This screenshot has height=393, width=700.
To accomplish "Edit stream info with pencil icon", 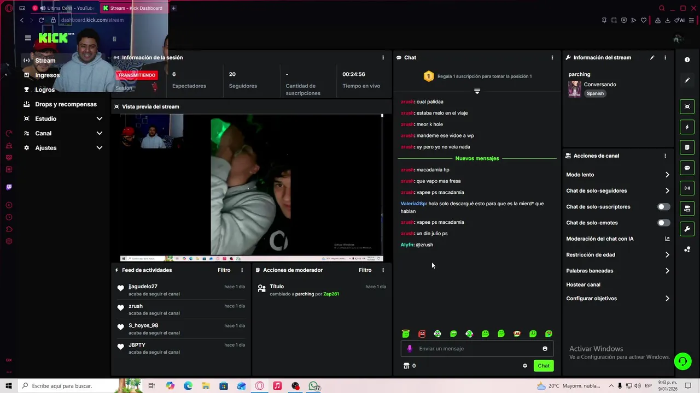I will pos(652,57).
